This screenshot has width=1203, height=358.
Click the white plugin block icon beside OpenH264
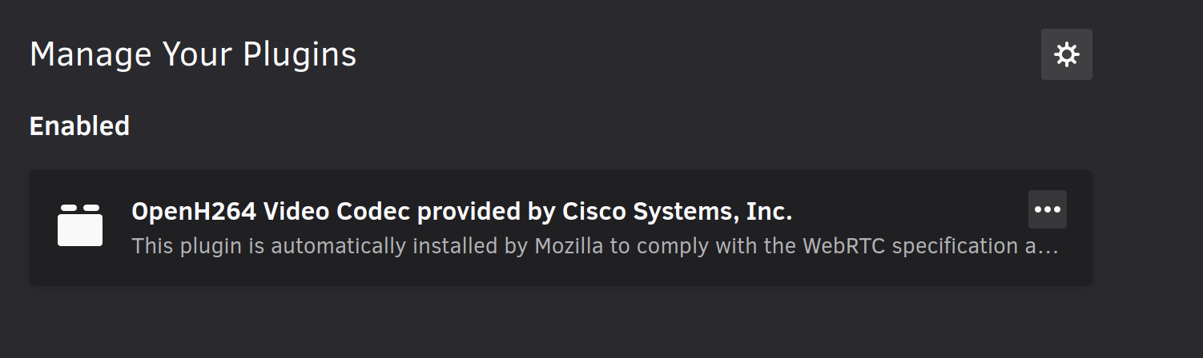(x=80, y=225)
